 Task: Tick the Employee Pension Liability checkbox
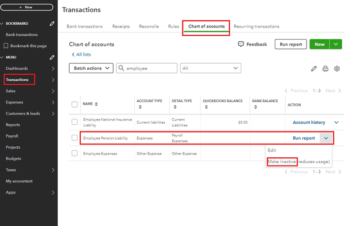point(74,138)
